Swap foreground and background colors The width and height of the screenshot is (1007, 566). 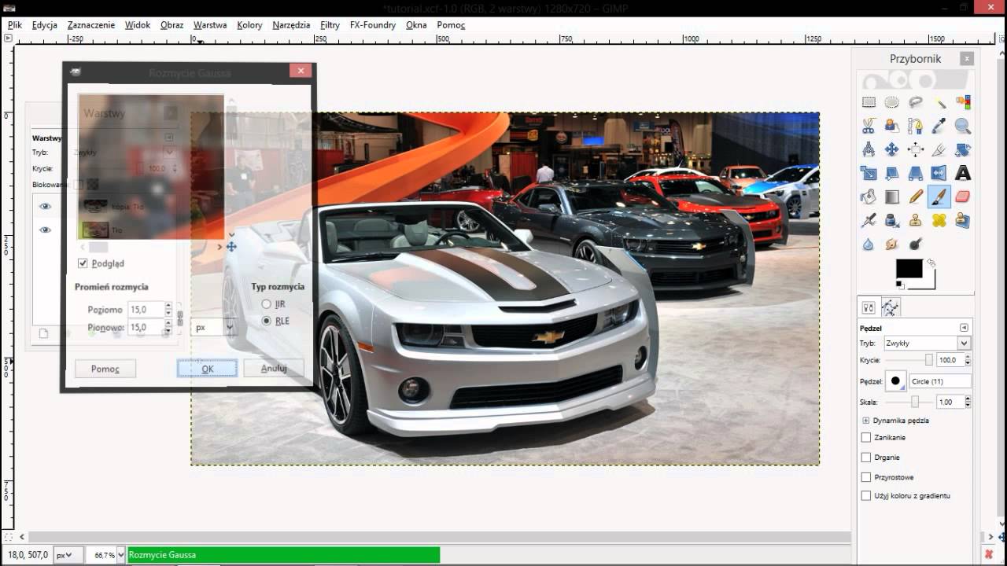coord(931,263)
